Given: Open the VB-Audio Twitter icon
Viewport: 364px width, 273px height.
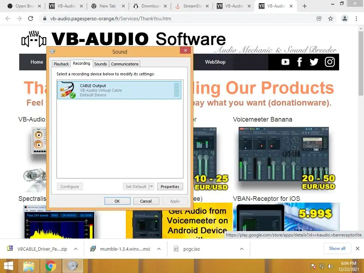Looking at the screenshot, I should pos(314,62).
